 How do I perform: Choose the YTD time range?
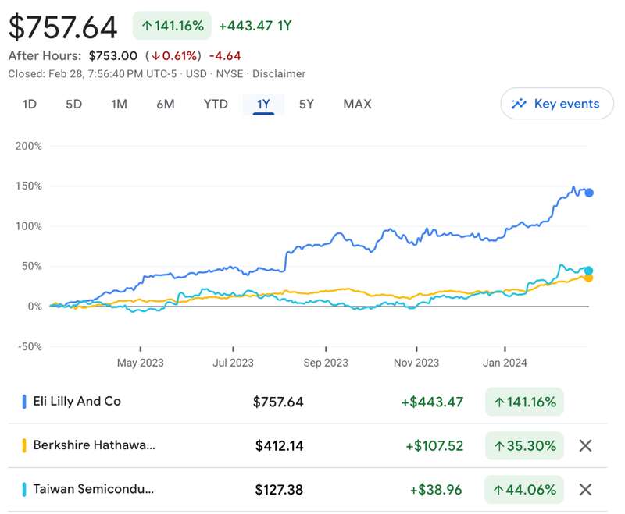pyautogui.click(x=216, y=104)
